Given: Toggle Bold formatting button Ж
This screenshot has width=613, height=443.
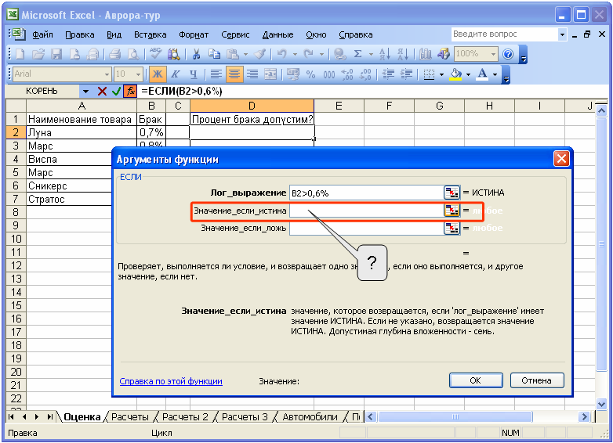Looking at the screenshot, I should coord(157,74).
